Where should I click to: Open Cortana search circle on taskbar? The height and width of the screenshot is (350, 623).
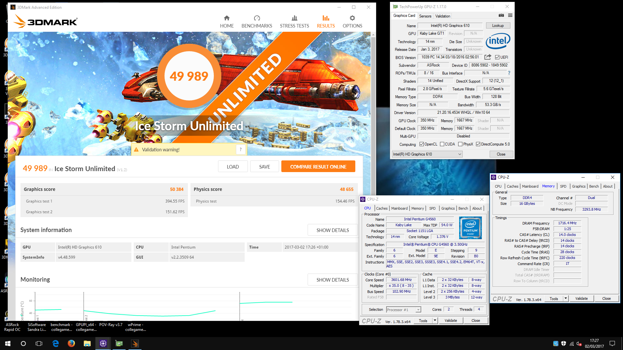pos(23,344)
